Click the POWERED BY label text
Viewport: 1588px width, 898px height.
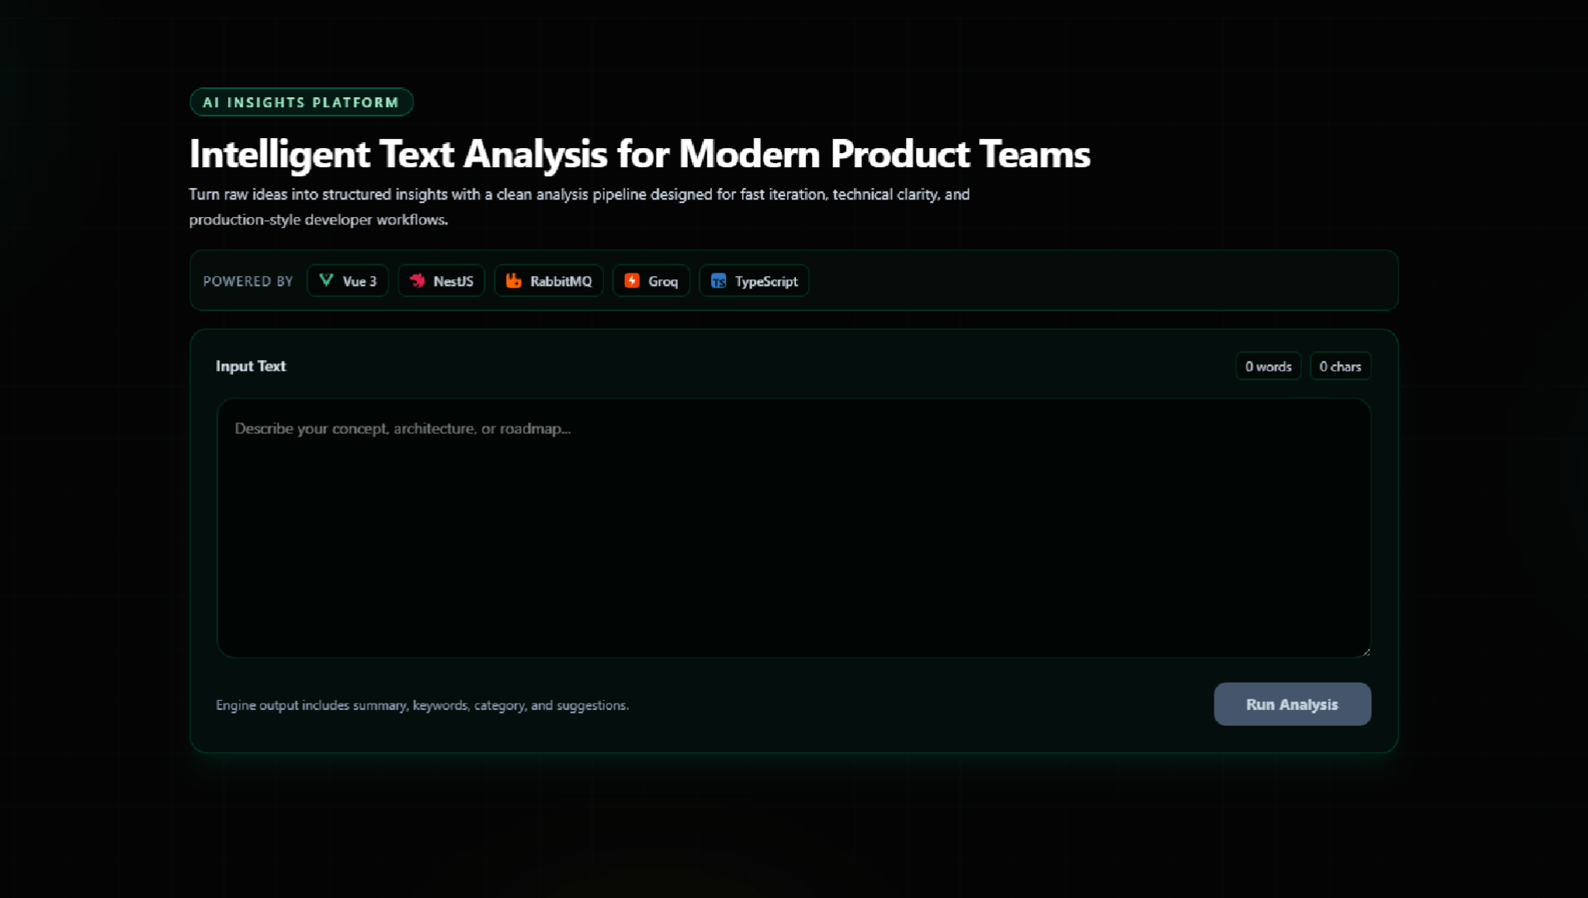[248, 280]
